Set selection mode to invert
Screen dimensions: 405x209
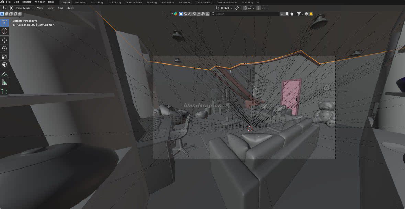[15, 14]
